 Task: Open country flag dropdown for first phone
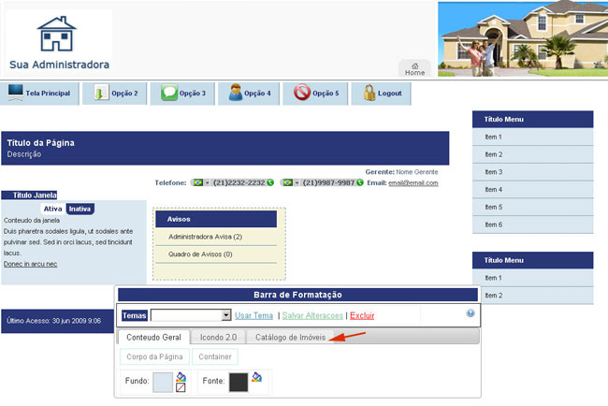pos(201,183)
